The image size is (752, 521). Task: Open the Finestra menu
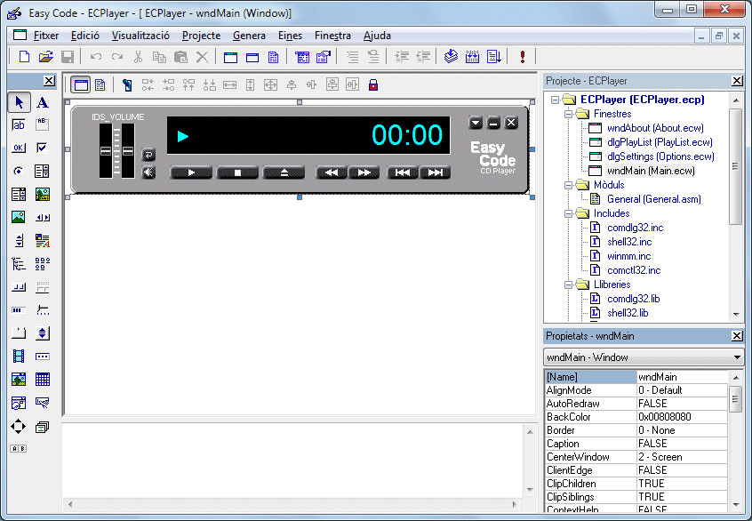click(332, 36)
